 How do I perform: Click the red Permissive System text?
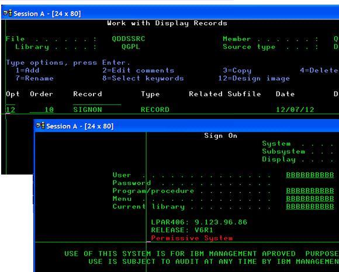coord(192,238)
